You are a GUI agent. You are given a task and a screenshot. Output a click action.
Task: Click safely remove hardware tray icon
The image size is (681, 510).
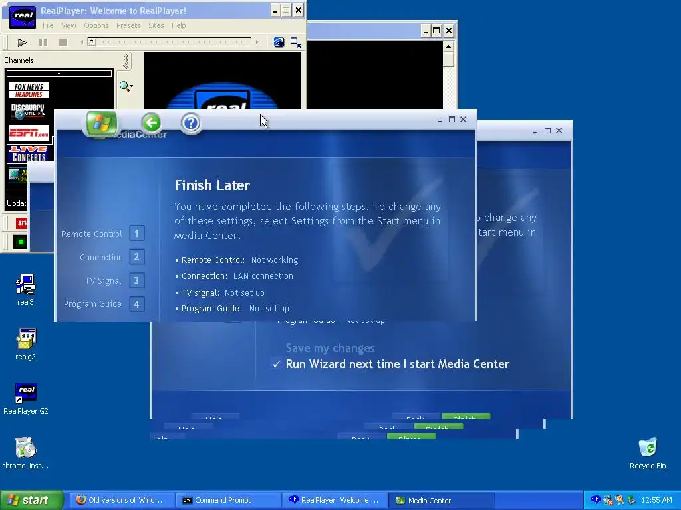click(631, 500)
